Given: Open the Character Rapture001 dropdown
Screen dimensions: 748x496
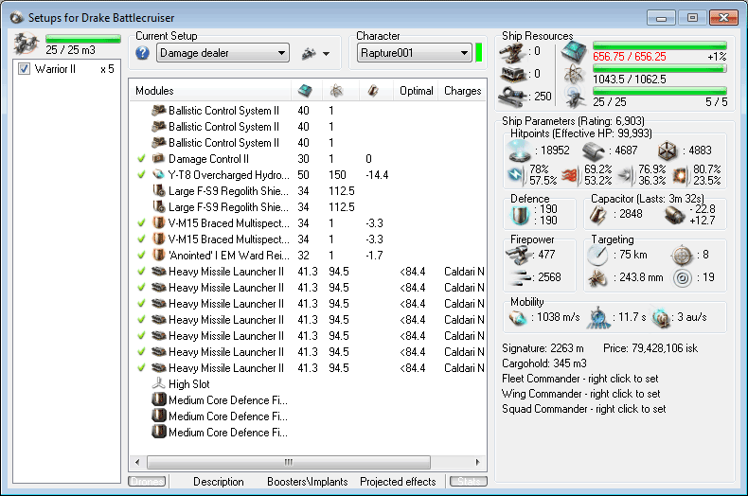Looking at the screenshot, I should pos(415,53).
